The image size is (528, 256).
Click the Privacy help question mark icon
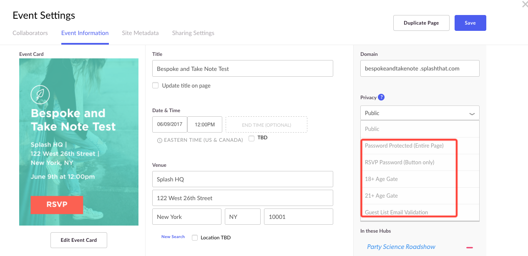coord(381,97)
